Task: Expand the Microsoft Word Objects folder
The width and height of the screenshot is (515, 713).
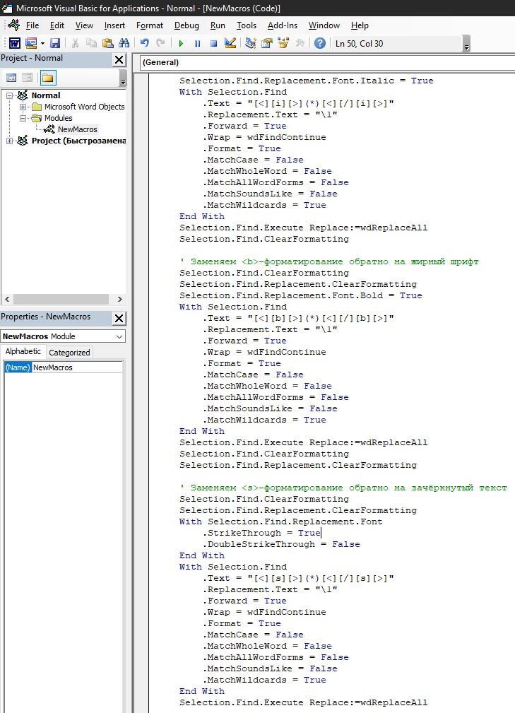Action: click(23, 107)
